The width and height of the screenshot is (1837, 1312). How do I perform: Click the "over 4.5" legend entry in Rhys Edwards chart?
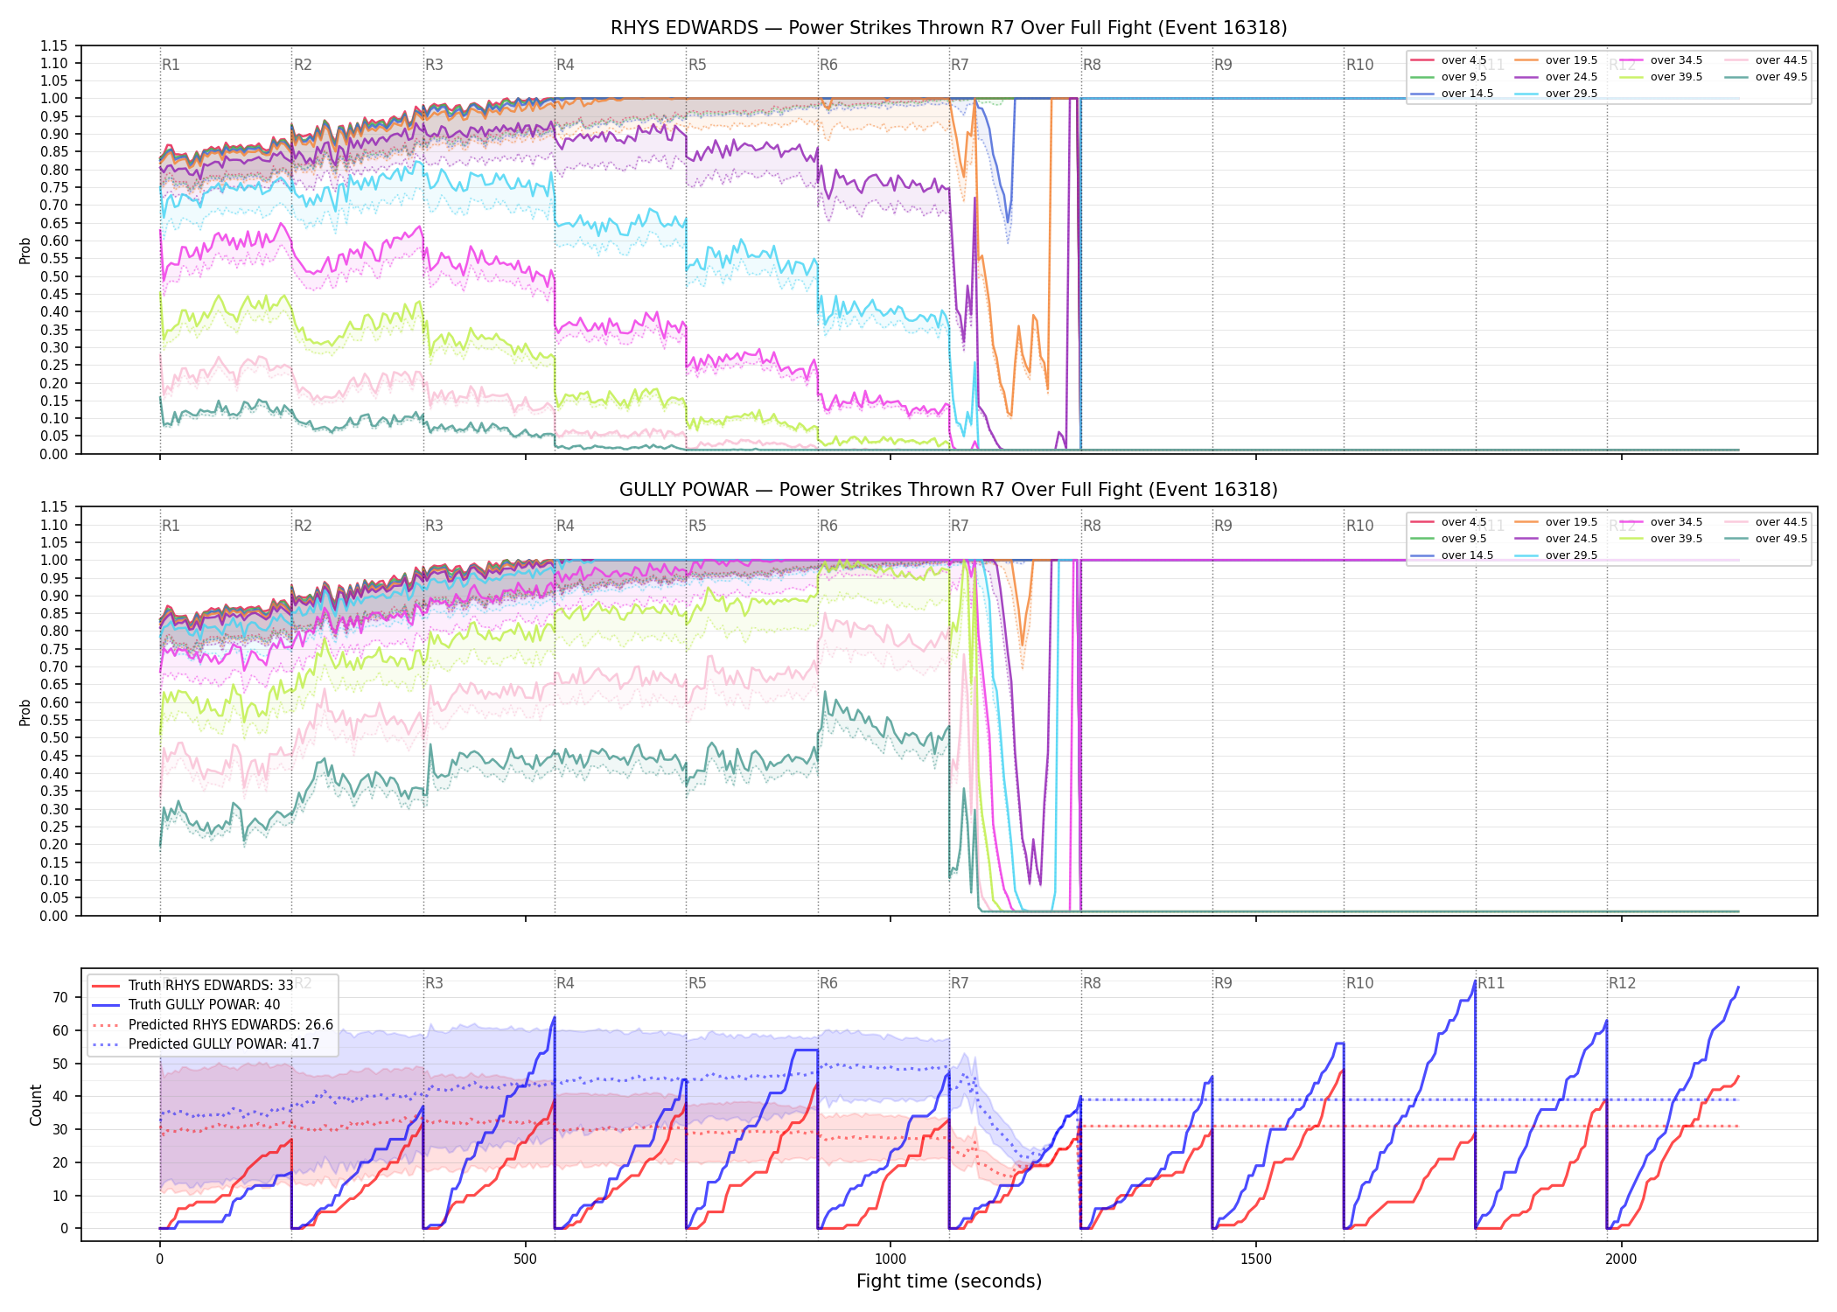[x=1449, y=60]
